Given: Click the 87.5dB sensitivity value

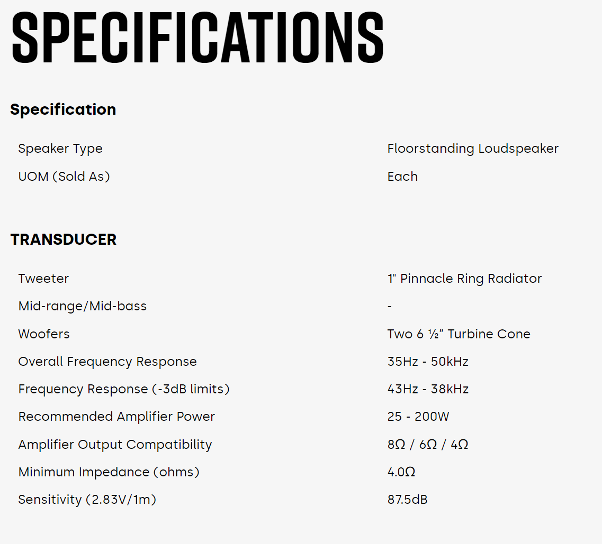Looking at the screenshot, I should (x=407, y=500).
